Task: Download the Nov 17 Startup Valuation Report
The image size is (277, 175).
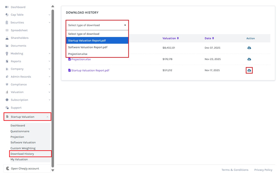Action: 249,70
